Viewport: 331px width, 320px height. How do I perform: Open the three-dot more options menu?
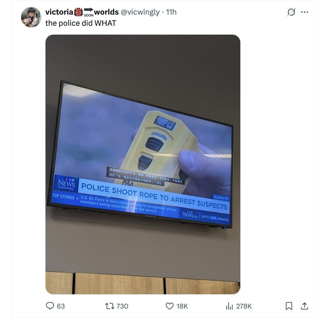coord(304,12)
